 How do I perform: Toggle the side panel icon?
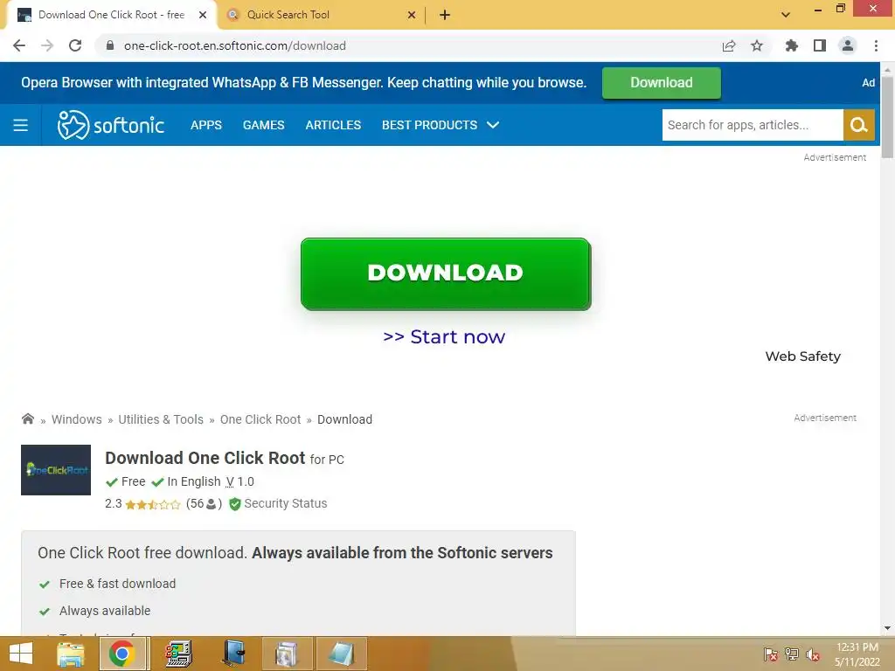[820, 45]
